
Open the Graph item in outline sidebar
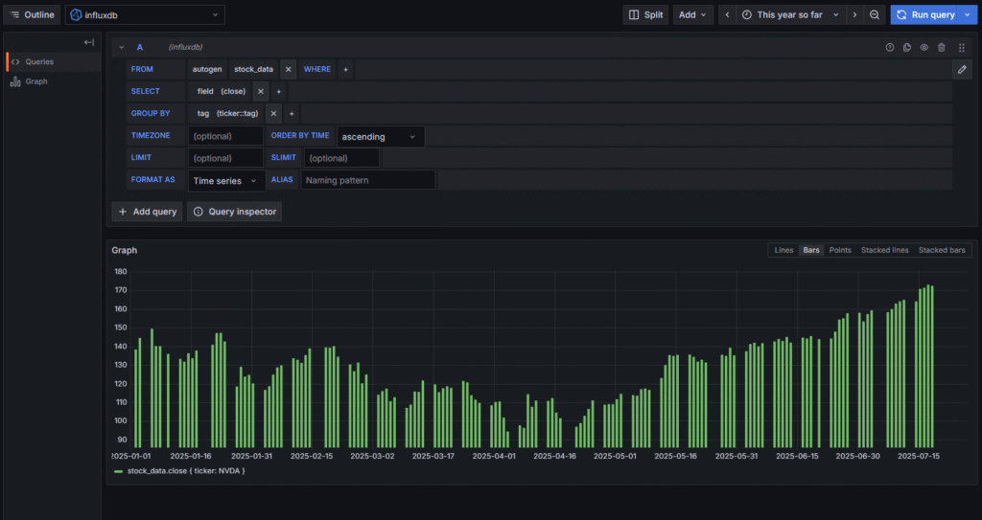click(36, 81)
